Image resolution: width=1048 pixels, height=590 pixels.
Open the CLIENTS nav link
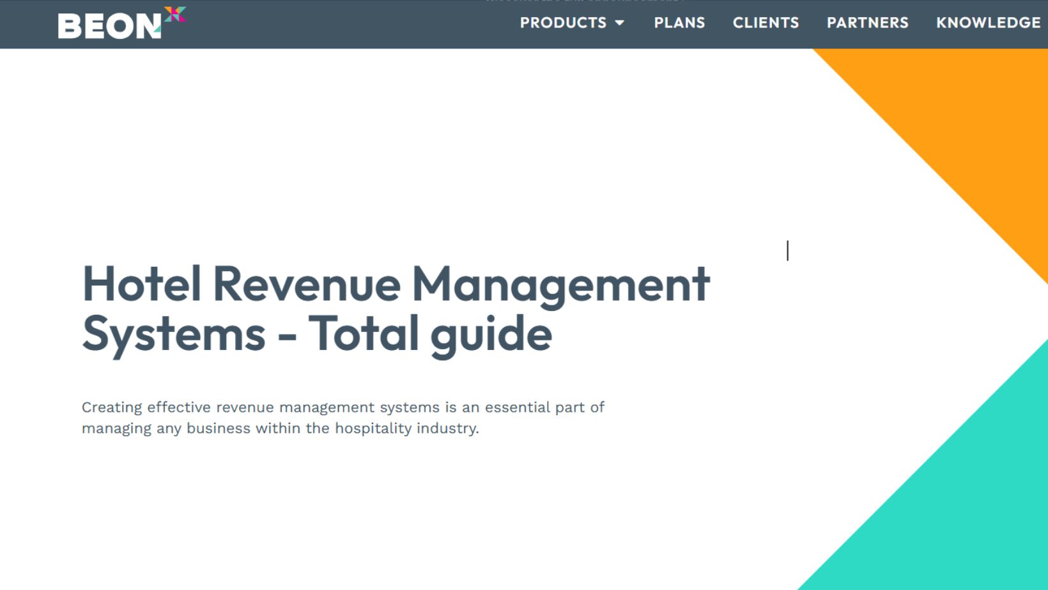tap(766, 23)
